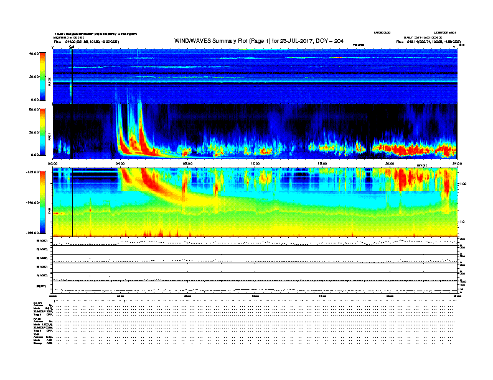Click the 30.00 tick on RAD1 color scale
The height and width of the screenshot is (380, 493).
pyautogui.click(x=34, y=132)
